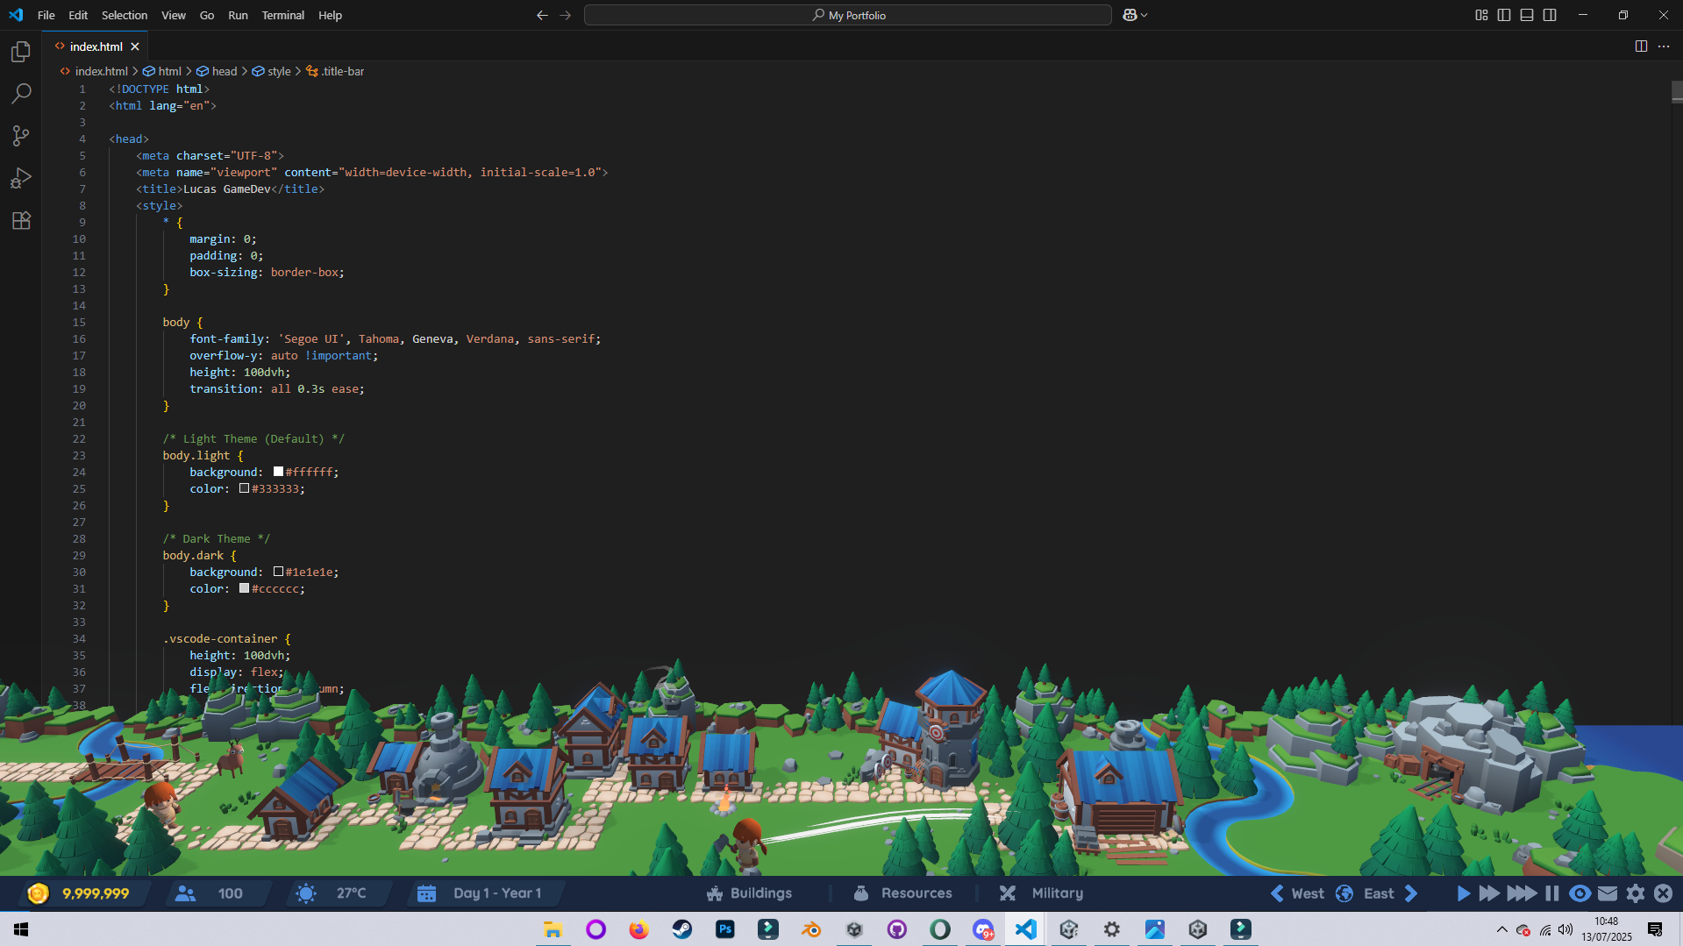Toggle the eye visibility icon in game bar
The width and height of the screenshot is (1683, 946).
point(1580,893)
